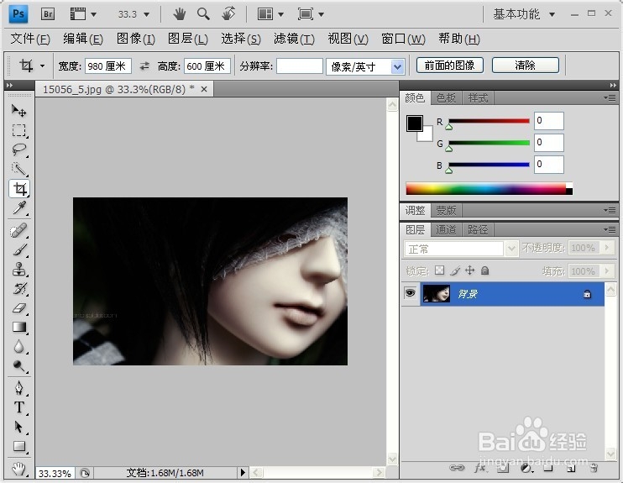The width and height of the screenshot is (623, 483).
Task: Open the 窗口 menu
Action: (403, 39)
